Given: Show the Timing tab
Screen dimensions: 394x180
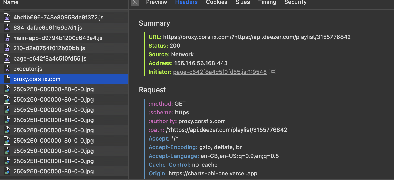Looking at the screenshot, I should click(x=267, y=2).
